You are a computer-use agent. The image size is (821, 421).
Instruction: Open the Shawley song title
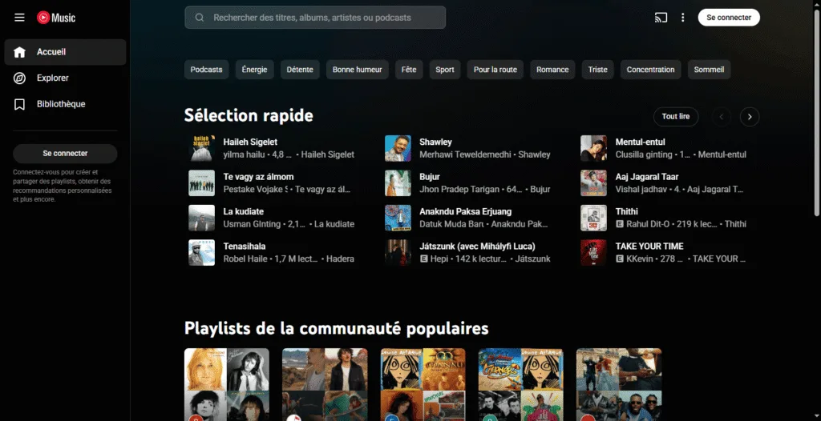[x=435, y=142]
